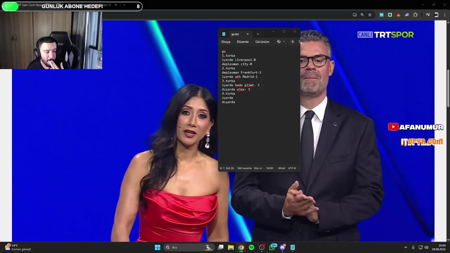Maximize the Notepad window

(x=284, y=32)
